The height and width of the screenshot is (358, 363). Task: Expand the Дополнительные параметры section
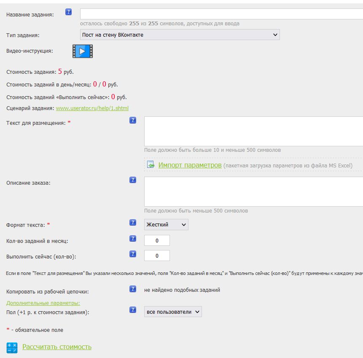43,303
